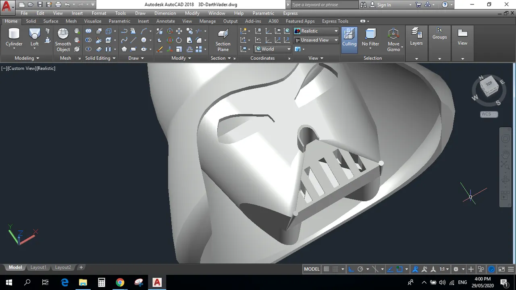Image resolution: width=516 pixels, height=290 pixels.
Task: Open the Format menu
Action: point(99,13)
